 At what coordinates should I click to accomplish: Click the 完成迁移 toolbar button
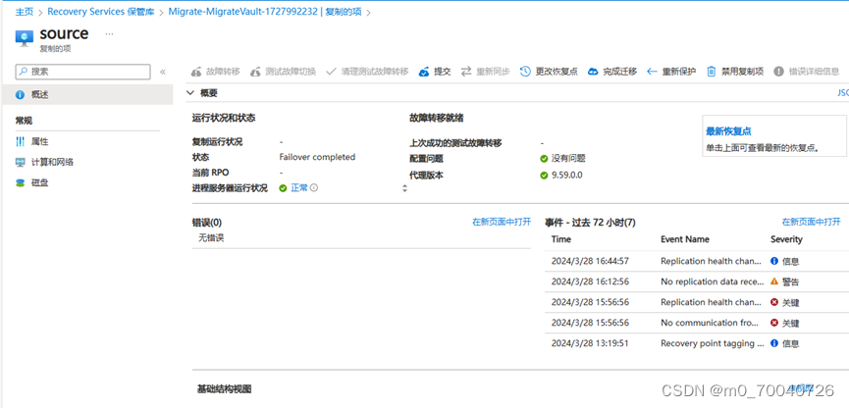coord(611,72)
